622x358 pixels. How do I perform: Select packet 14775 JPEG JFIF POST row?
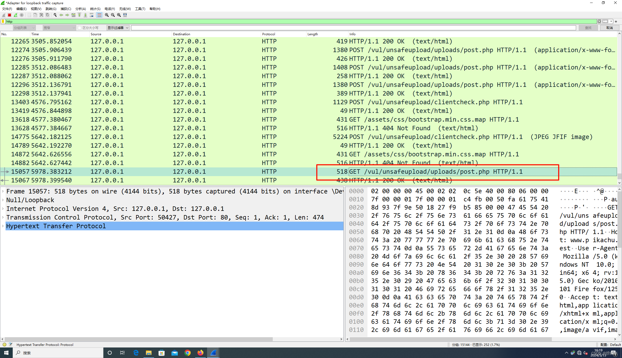click(309, 137)
